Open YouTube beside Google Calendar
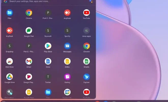This screenshot has width=168, height=102. (x=87, y=92)
